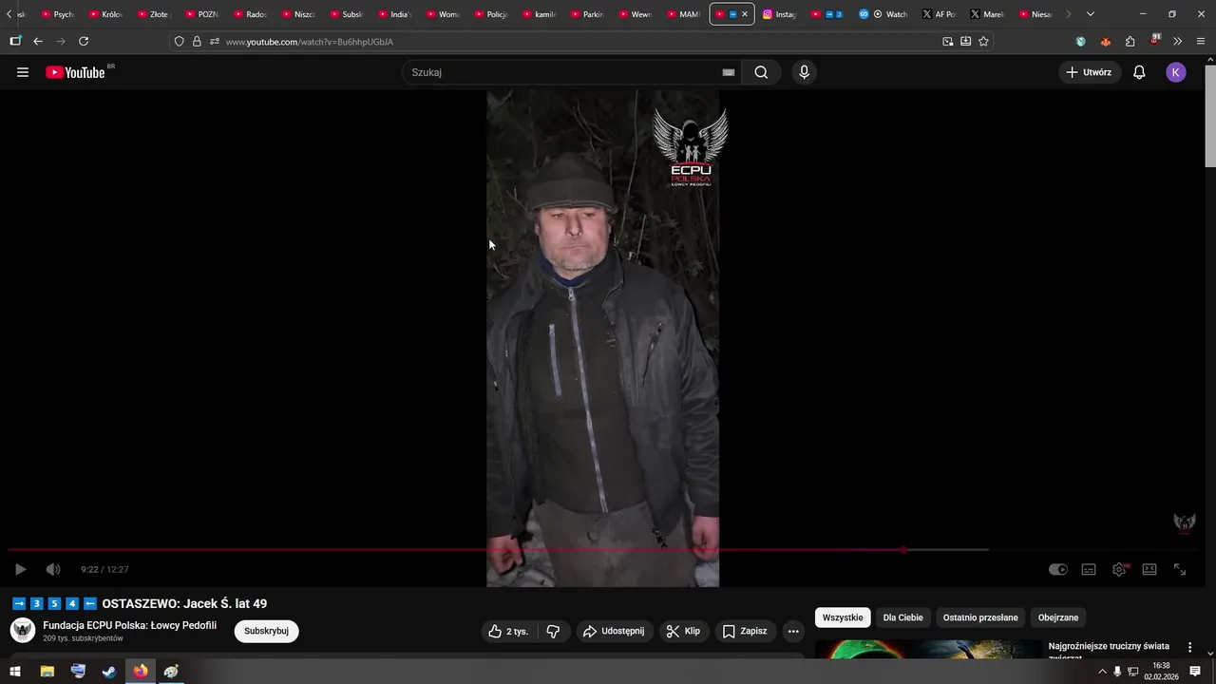This screenshot has height=684, width=1216.
Task: Click the Firefox taskbar icon
Action: (141, 672)
